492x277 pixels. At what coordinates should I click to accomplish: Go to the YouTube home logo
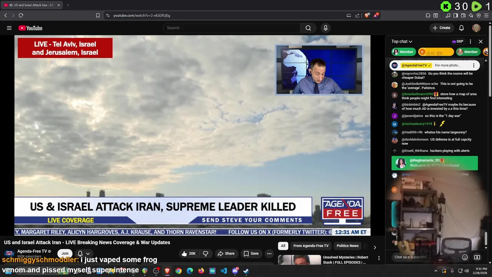point(30,28)
